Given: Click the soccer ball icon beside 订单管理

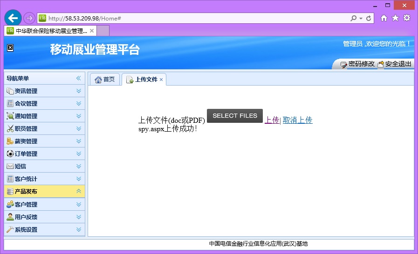Looking at the screenshot, I should (x=10, y=154).
